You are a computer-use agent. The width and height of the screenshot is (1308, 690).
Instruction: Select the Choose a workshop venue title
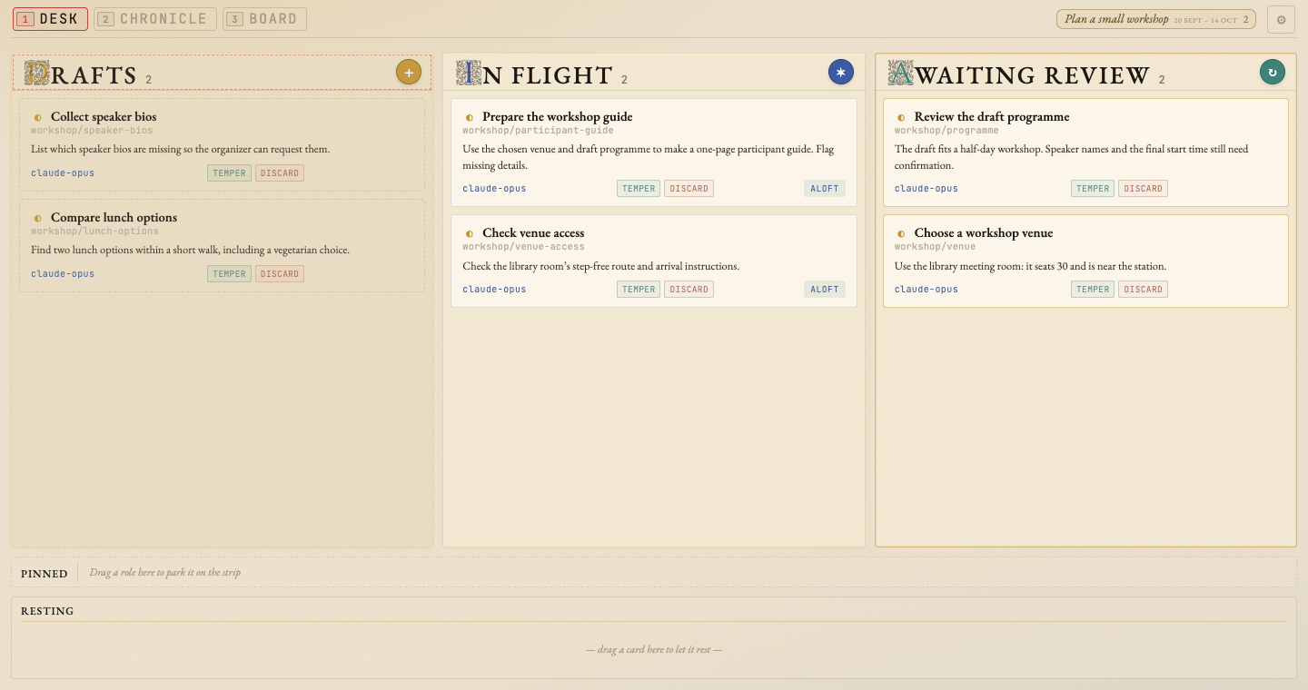click(984, 233)
